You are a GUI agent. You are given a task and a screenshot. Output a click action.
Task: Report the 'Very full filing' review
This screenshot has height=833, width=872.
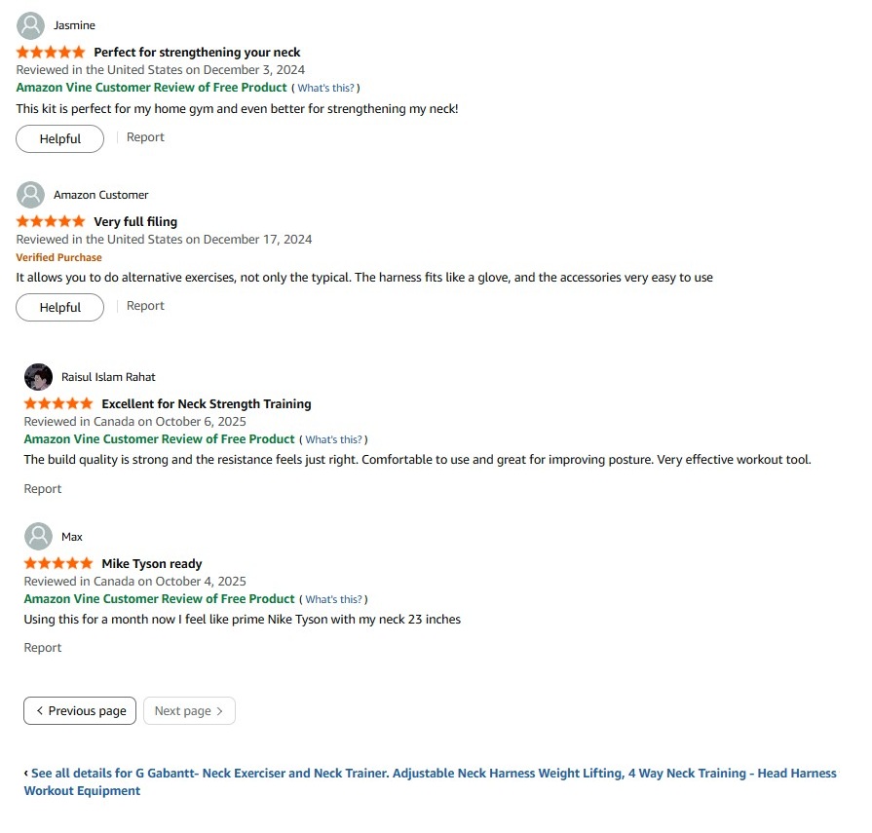point(145,306)
